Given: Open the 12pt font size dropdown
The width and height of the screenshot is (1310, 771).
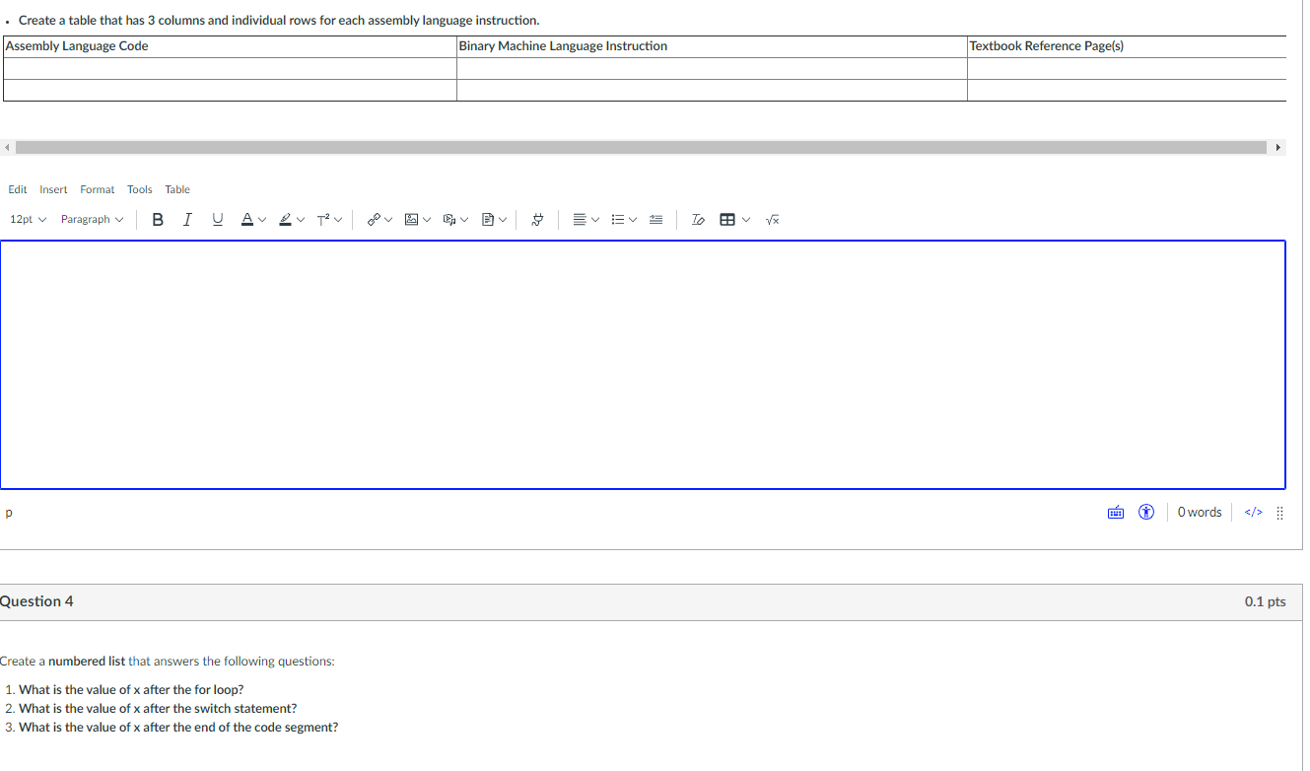Looking at the screenshot, I should pyautogui.click(x=29, y=219).
